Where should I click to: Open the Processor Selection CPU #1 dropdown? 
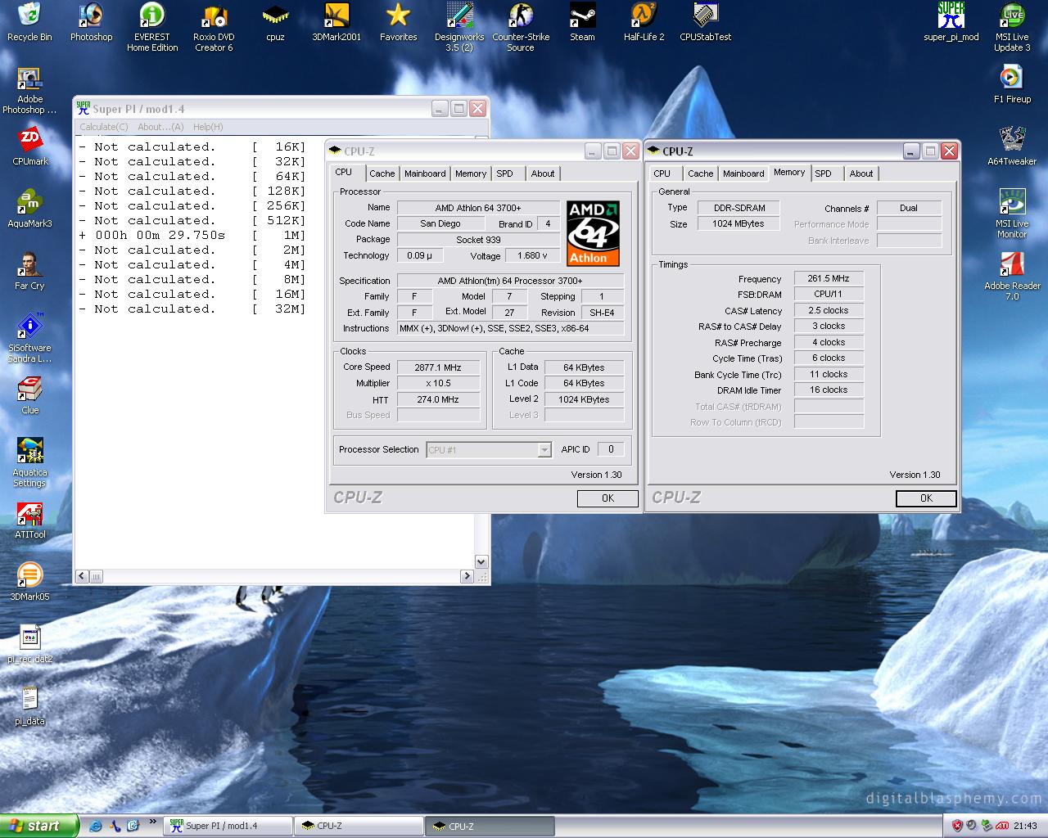tap(489, 449)
